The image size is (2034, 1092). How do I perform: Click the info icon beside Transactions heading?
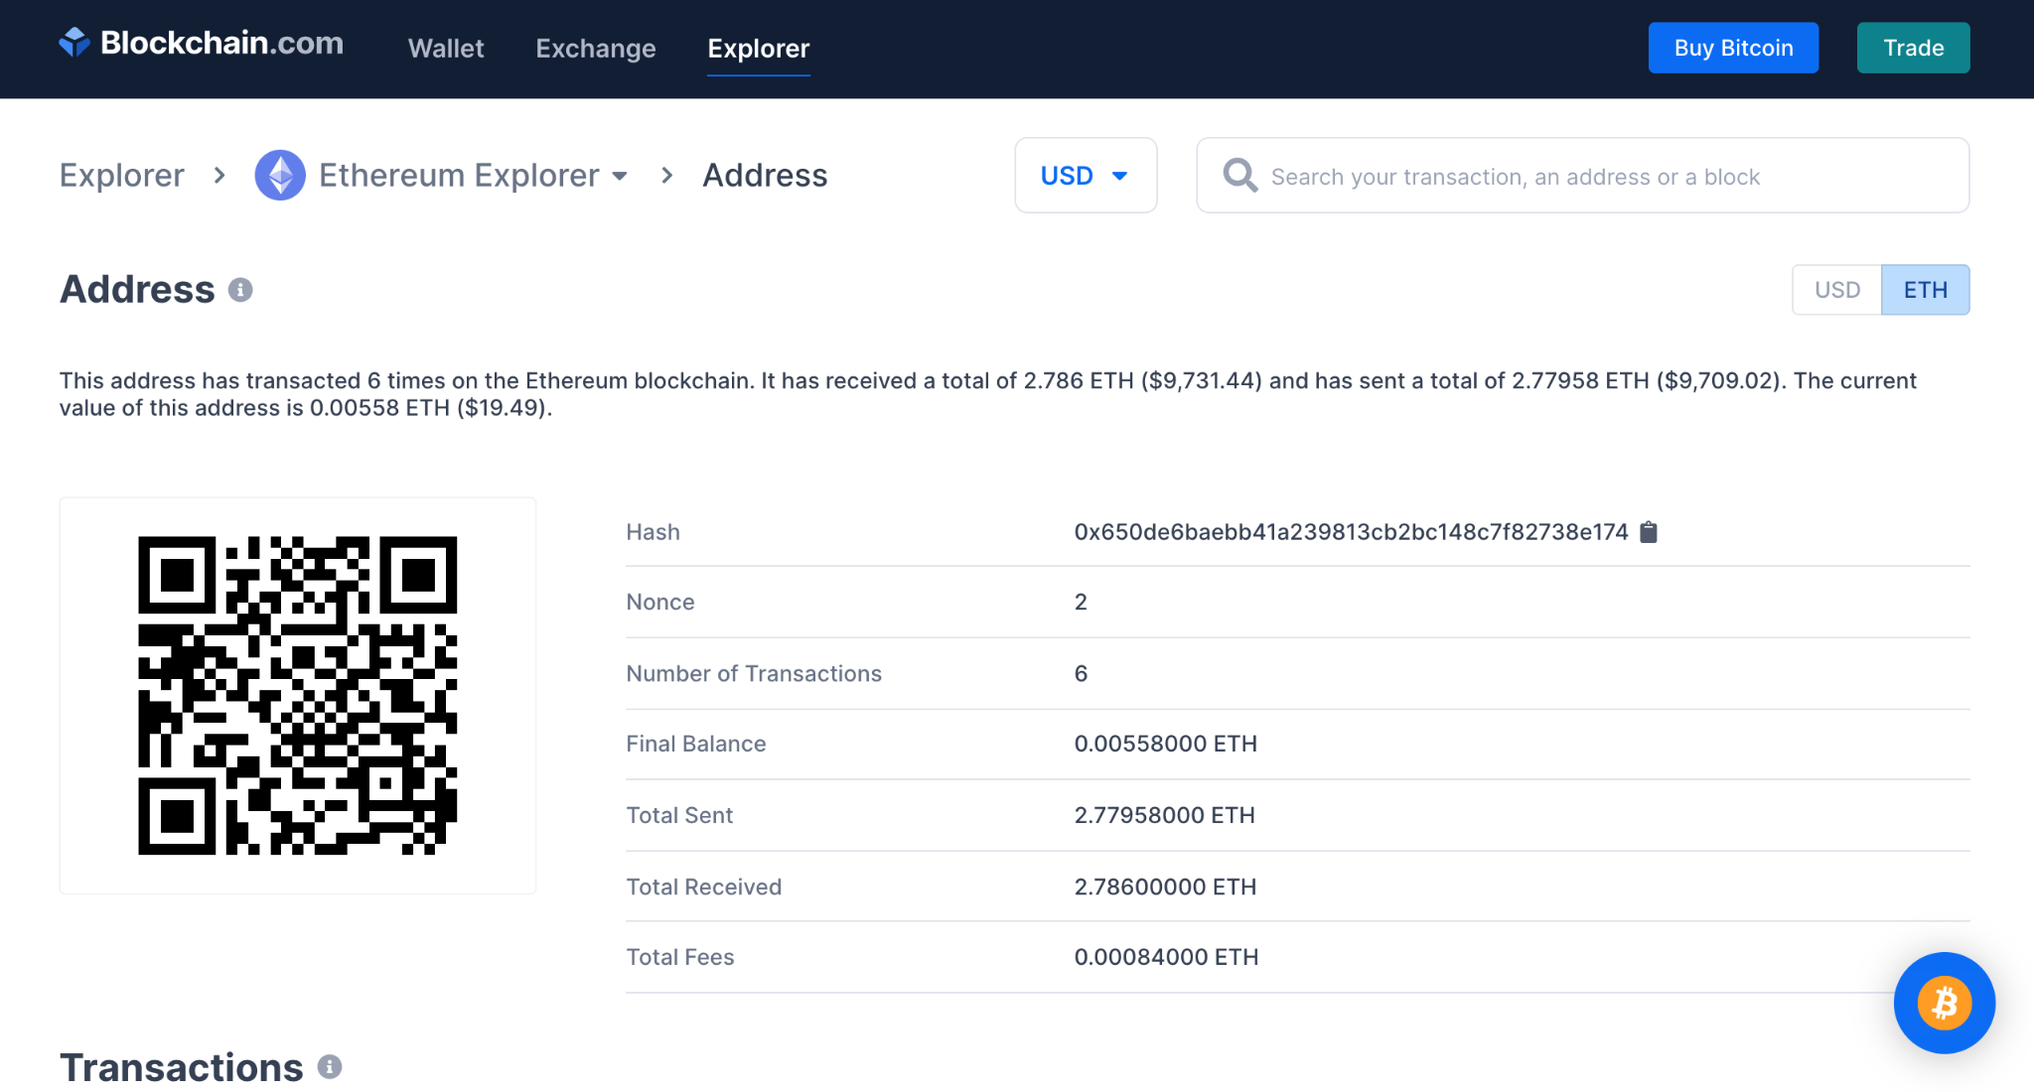click(x=330, y=1067)
